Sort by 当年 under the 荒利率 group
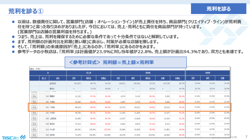 coord(193,78)
